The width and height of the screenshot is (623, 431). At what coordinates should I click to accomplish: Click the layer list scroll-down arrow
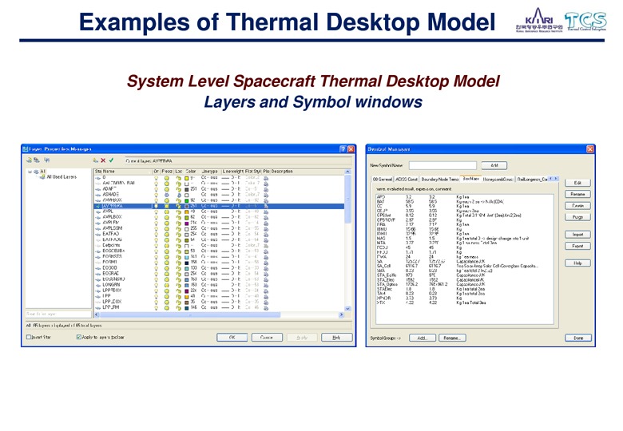tap(347, 308)
